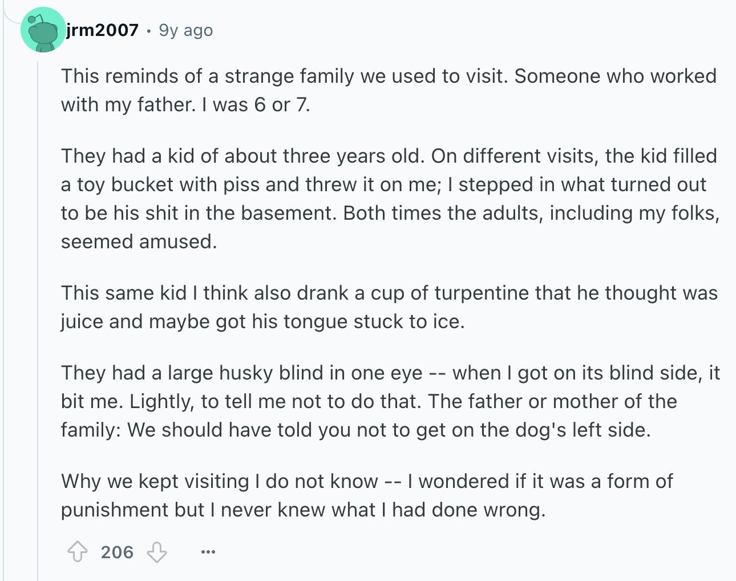Upvote the jrm2007 comment
This screenshot has height=581, width=736.
78,552
